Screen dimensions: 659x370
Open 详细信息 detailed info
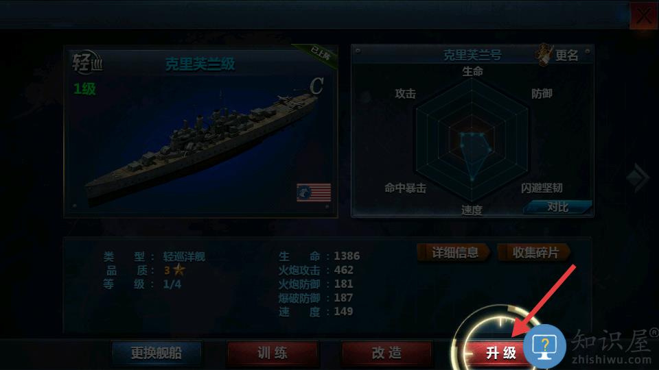454,253
